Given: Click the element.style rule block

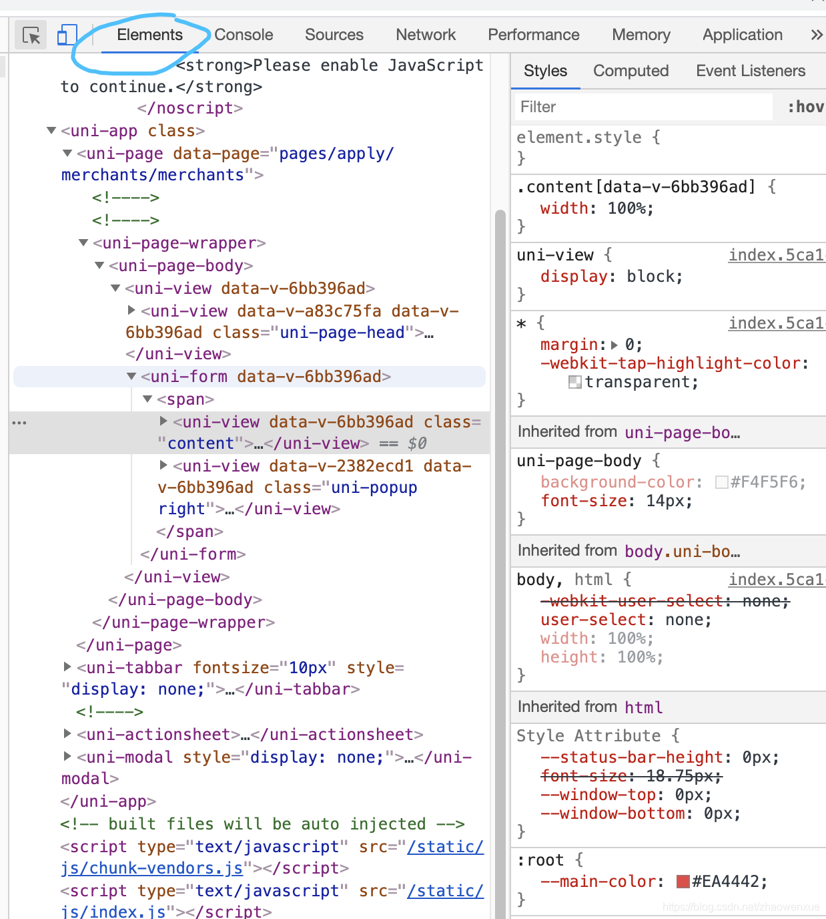Looking at the screenshot, I should click(x=669, y=148).
